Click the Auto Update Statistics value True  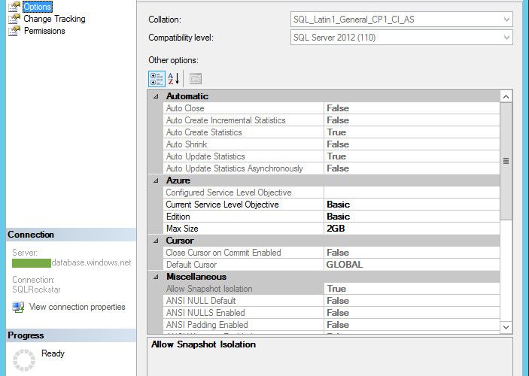[x=336, y=156]
